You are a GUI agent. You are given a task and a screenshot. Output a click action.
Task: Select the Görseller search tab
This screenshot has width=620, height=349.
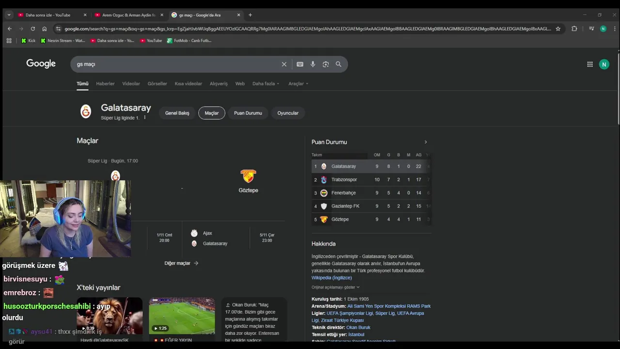[157, 83]
